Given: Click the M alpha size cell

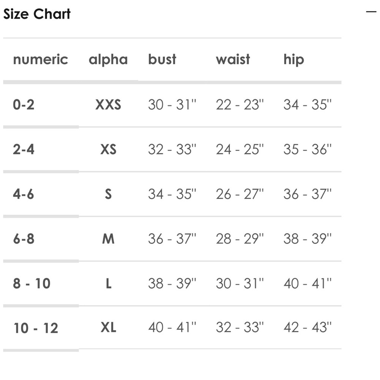Looking at the screenshot, I should [x=108, y=239].
